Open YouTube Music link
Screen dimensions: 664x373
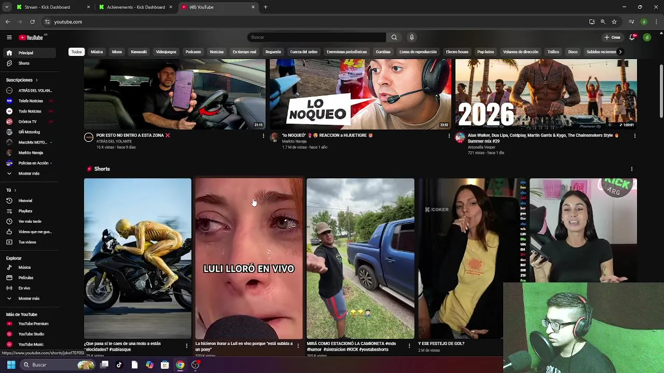click(29, 345)
